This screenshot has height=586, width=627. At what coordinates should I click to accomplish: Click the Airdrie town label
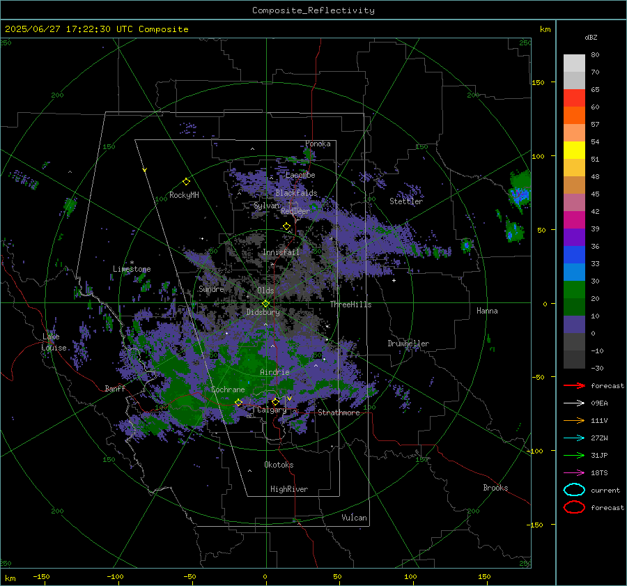coord(274,372)
